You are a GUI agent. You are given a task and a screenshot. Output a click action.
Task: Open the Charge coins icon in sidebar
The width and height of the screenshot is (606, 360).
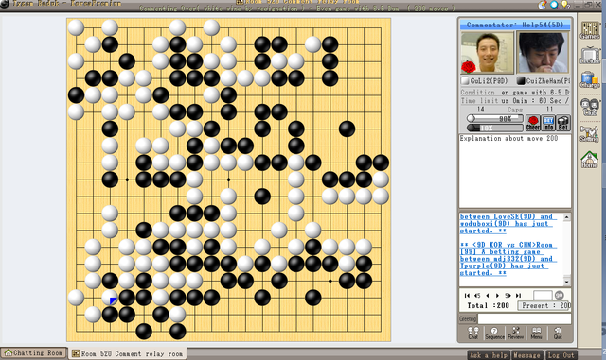590,80
